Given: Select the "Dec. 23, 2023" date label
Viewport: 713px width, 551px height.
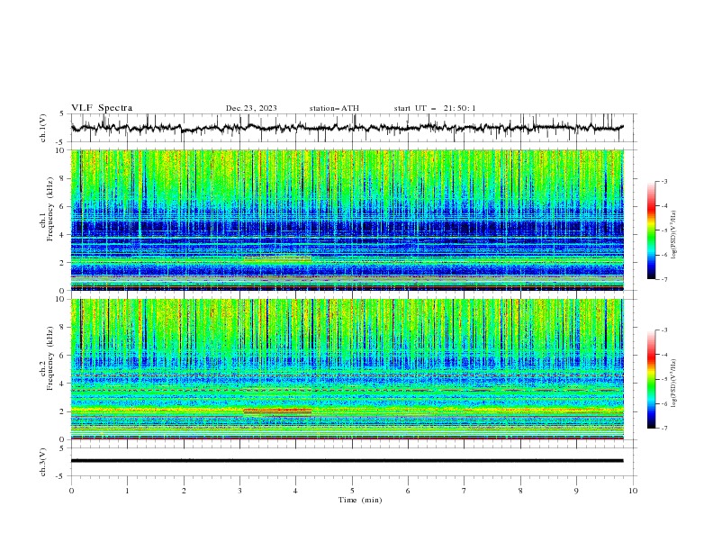Looking at the screenshot, I should tap(251, 108).
